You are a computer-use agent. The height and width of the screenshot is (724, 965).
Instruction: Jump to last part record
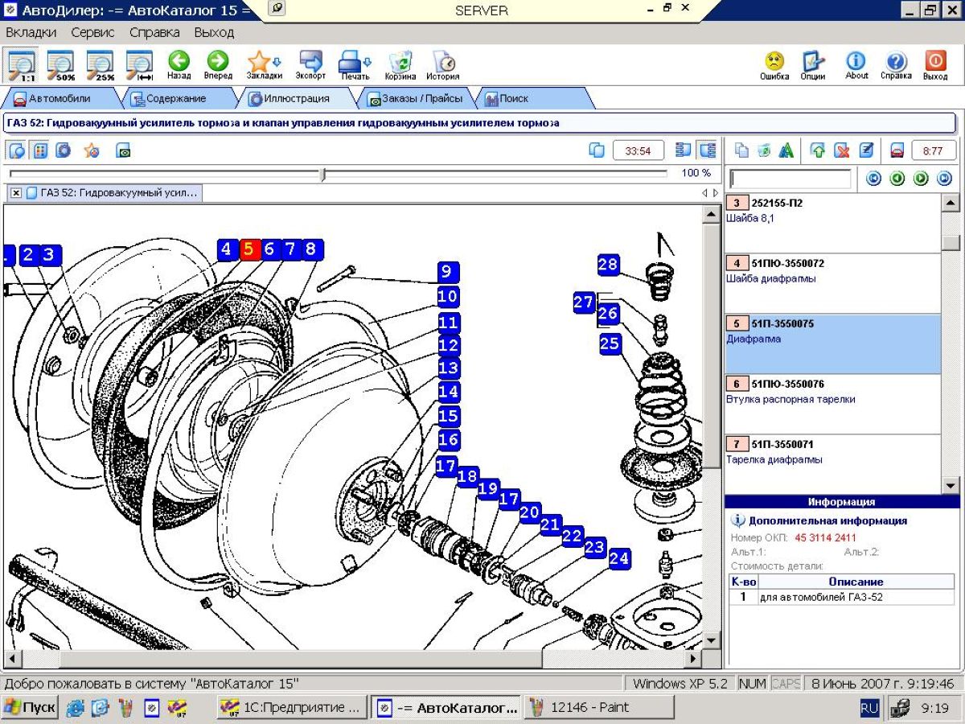[944, 179]
